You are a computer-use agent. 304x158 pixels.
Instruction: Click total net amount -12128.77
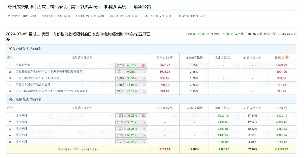[282, 149]
